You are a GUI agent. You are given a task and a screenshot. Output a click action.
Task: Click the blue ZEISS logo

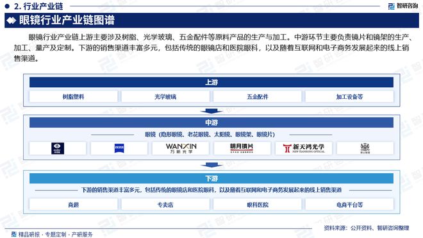[x=119, y=148]
